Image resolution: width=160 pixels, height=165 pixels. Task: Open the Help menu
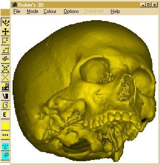[x=115, y=11]
